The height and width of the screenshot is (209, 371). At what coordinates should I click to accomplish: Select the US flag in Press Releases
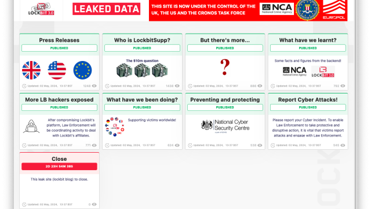(57, 70)
